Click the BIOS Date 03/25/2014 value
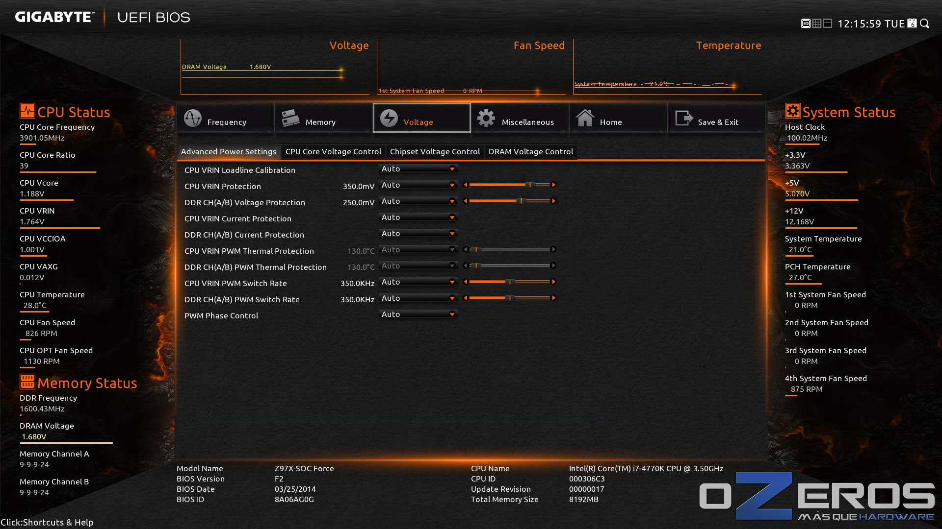942x529 pixels. pos(295,489)
